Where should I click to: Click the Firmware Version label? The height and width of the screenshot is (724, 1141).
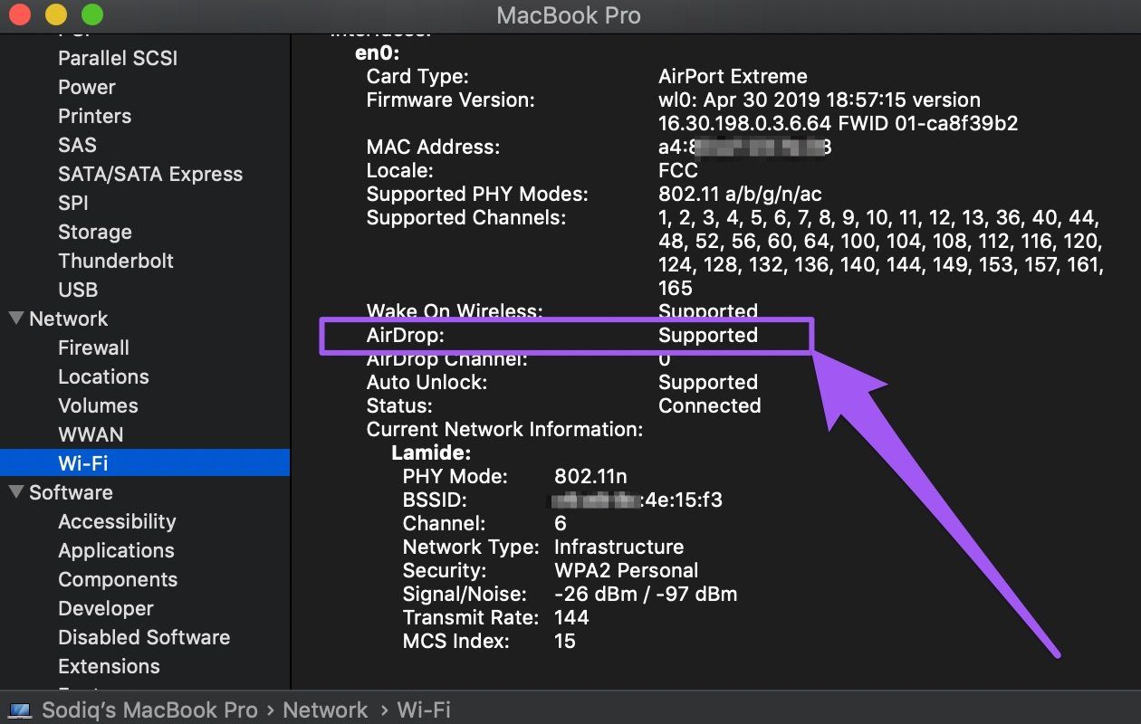click(x=450, y=100)
